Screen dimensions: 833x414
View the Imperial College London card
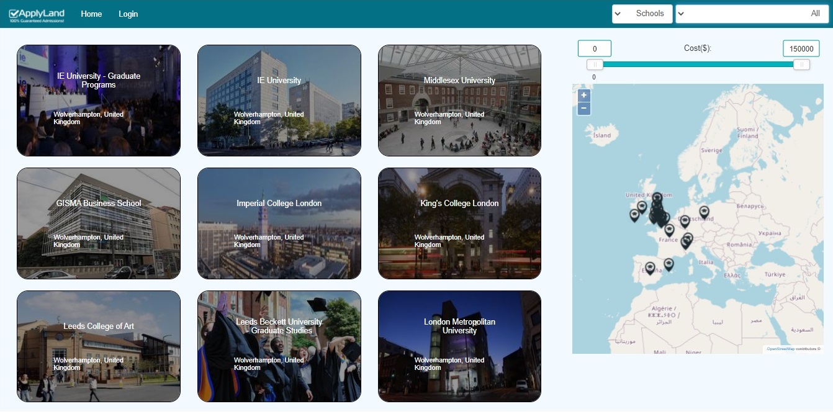pyautogui.click(x=279, y=223)
